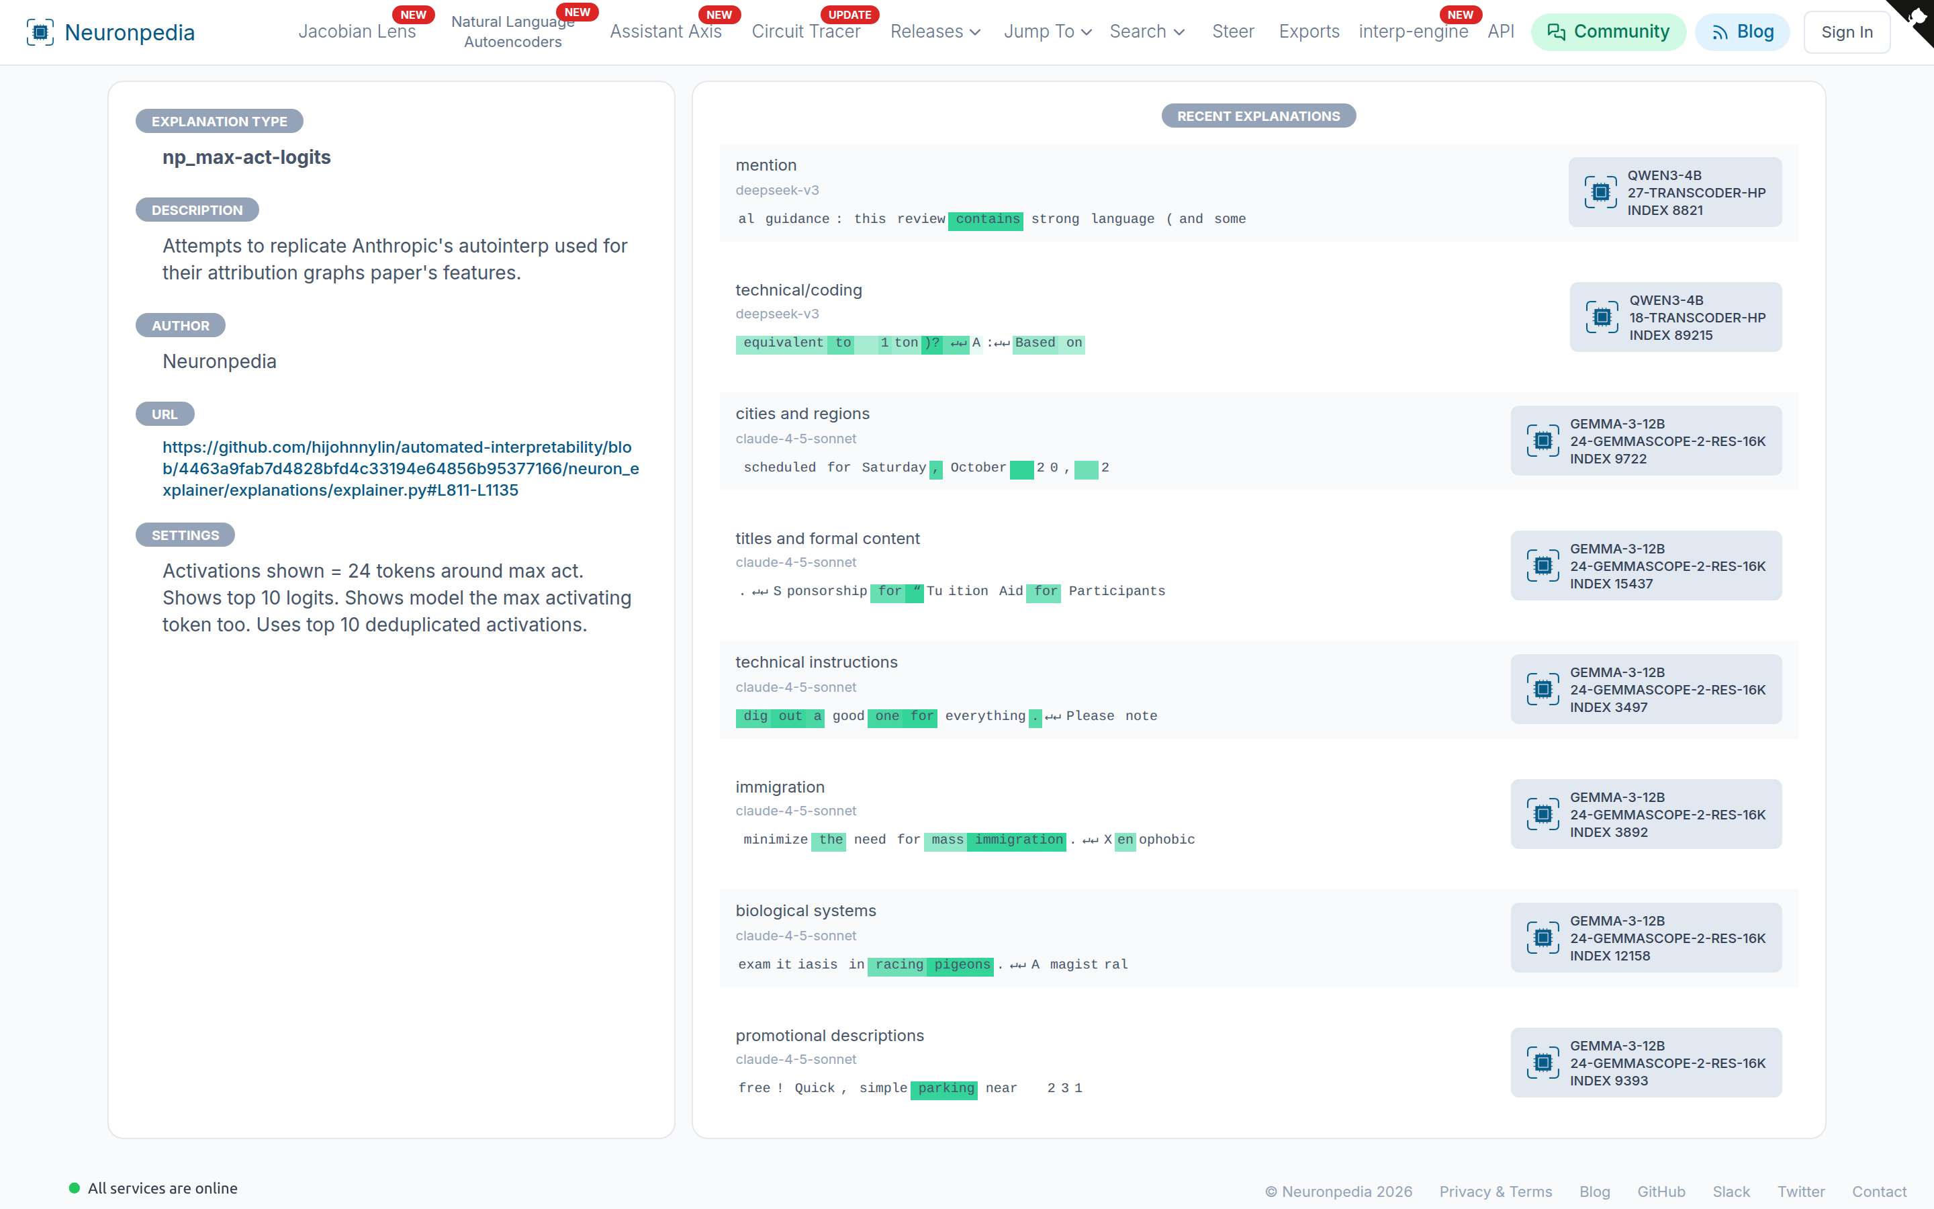Viewport: 1934px width, 1209px height.
Task: Click the Neuronpedia logo icon
Action: 40,32
